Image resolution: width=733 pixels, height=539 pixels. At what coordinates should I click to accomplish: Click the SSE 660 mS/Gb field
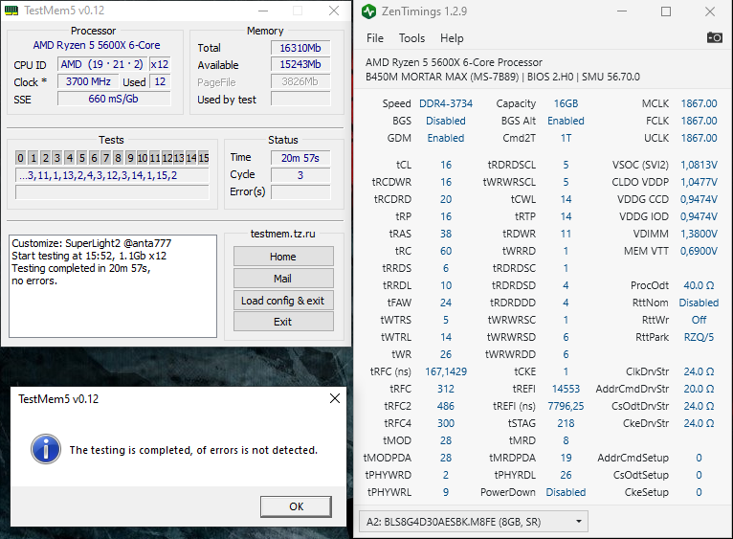pyautogui.click(x=114, y=99)
